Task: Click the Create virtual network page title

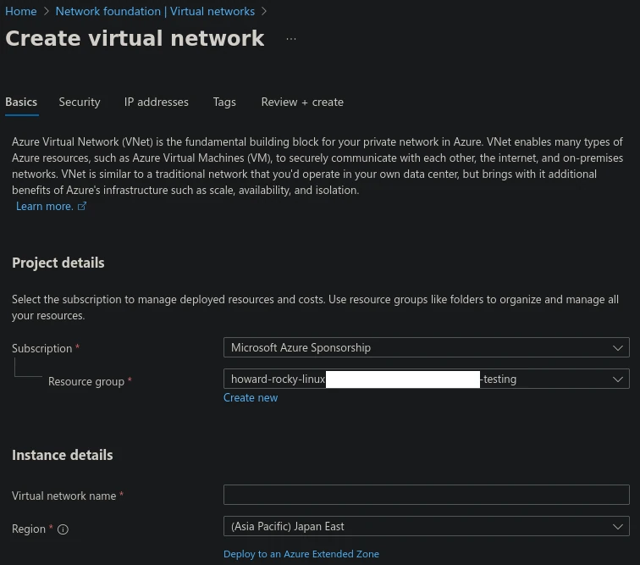Action: (x=135, y=38)
